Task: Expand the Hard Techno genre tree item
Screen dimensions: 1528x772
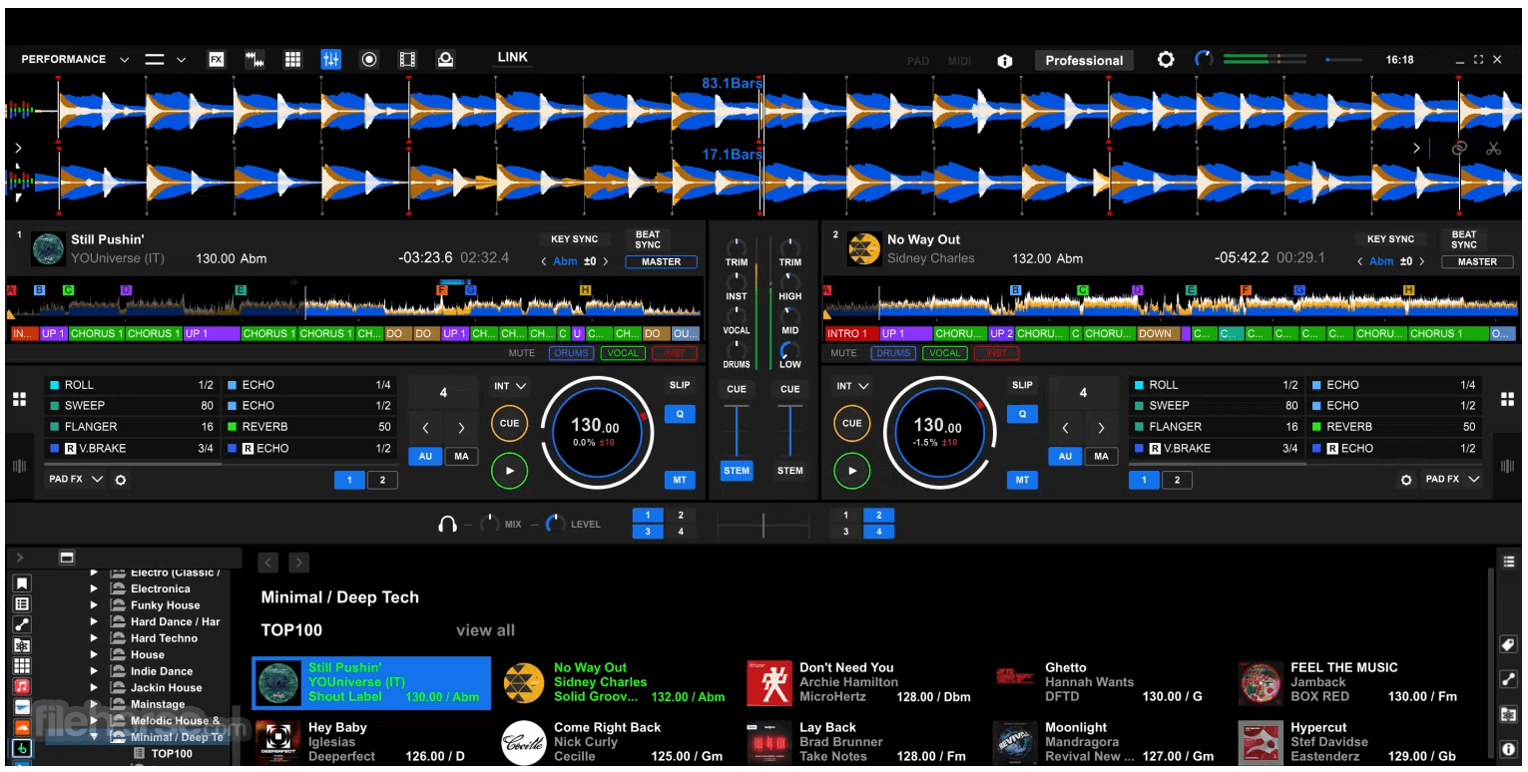Action: [95, 638]
